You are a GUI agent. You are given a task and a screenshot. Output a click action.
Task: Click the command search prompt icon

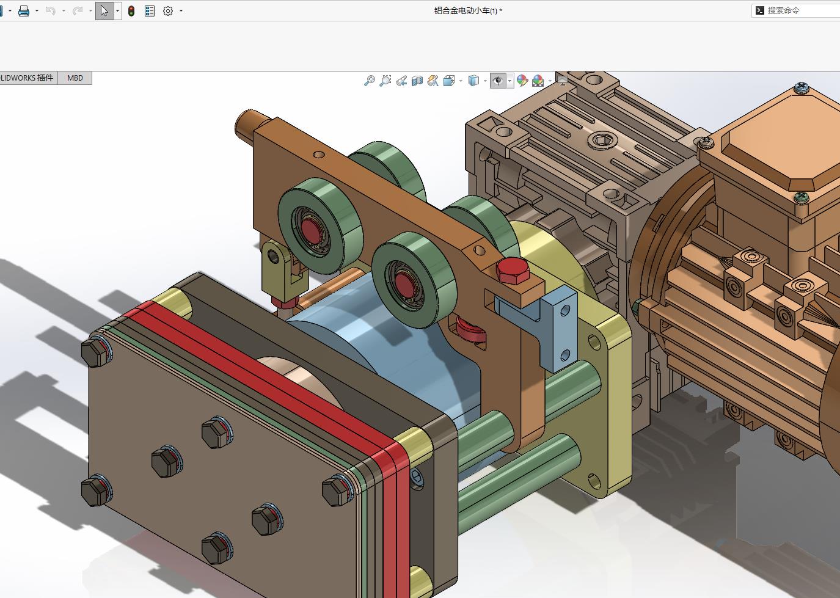[759, 10]
